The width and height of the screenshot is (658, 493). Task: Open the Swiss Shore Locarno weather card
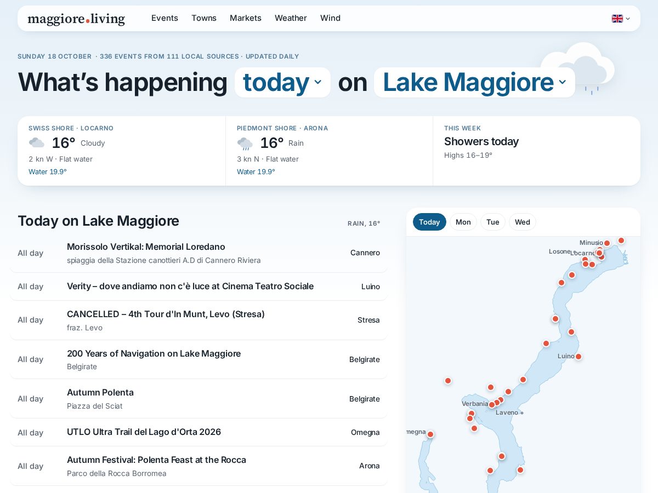point(122,151)
